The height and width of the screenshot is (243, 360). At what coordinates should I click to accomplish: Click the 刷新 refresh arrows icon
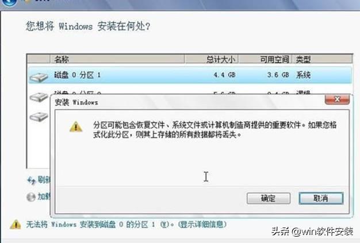pyautogui.click(x=31, y=180)
